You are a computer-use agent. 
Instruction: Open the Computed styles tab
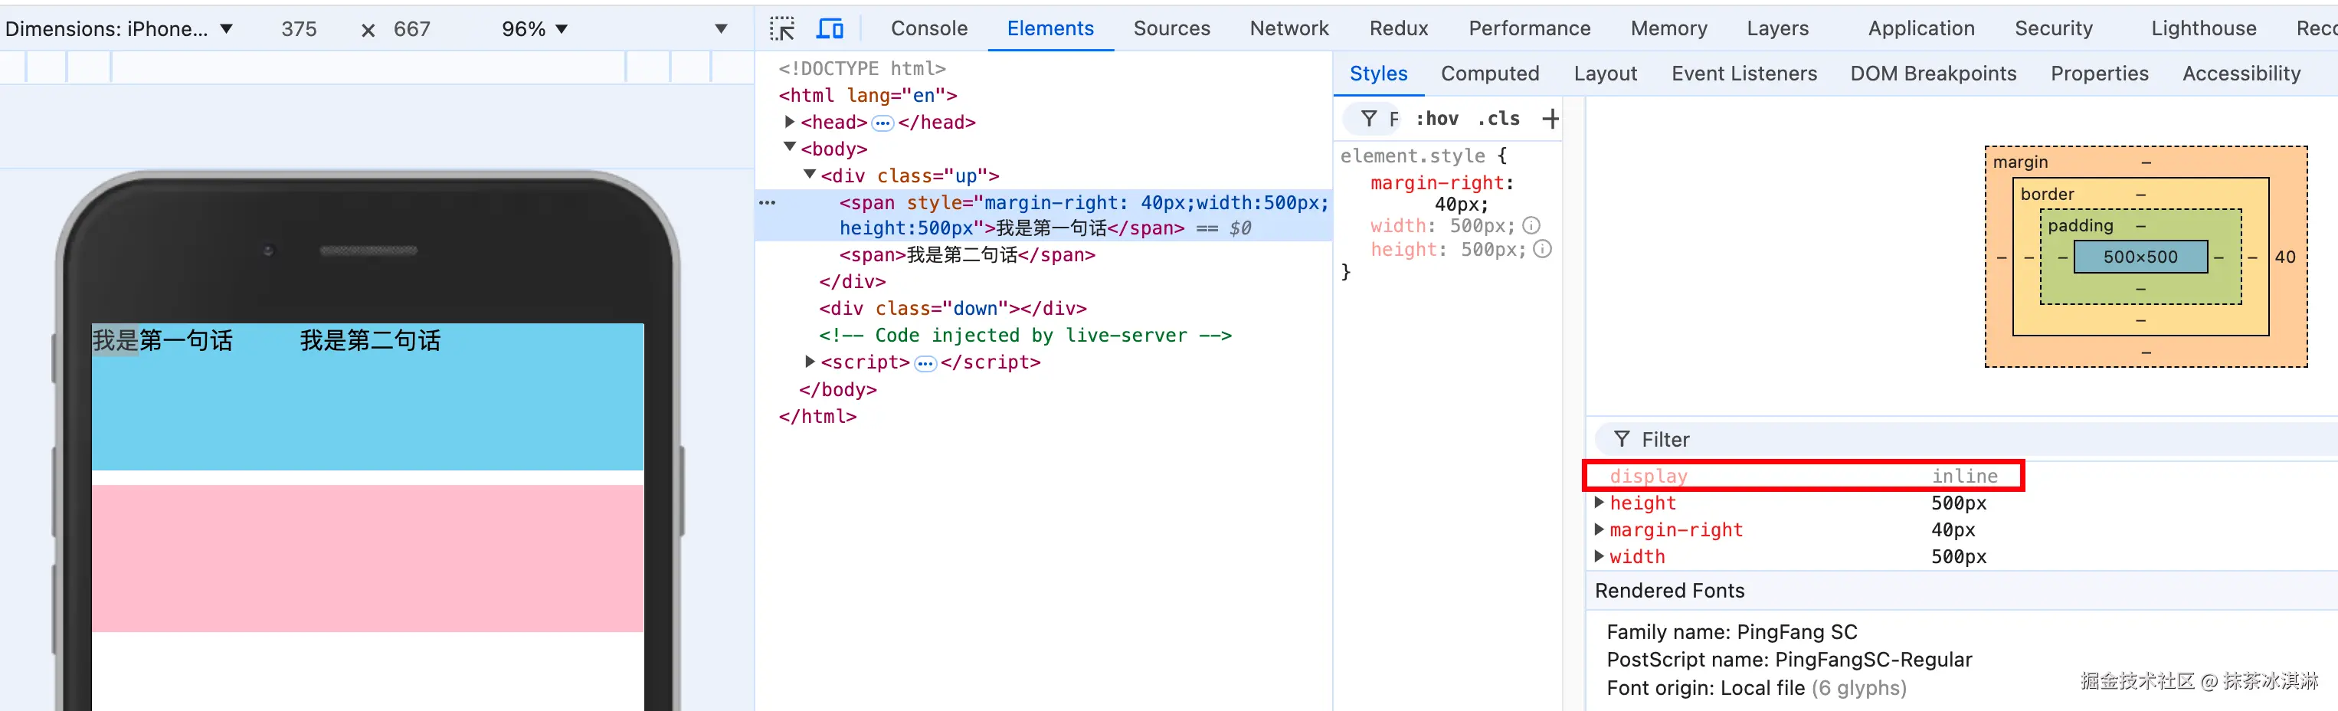coord(1489,74)
